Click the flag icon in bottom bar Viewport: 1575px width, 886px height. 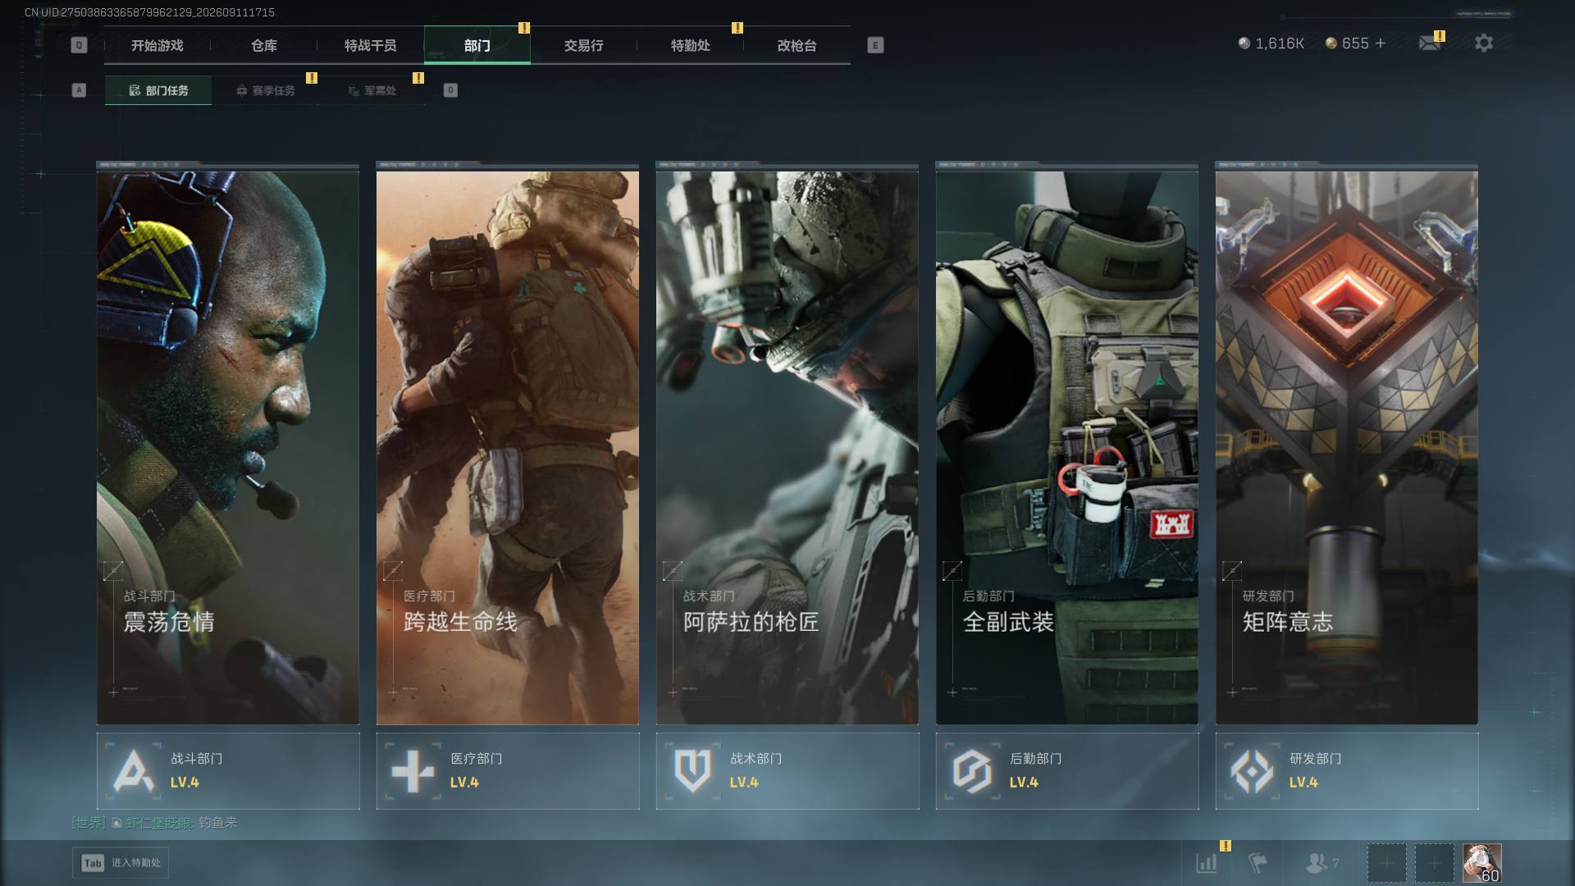click(x=1257, y=863)
